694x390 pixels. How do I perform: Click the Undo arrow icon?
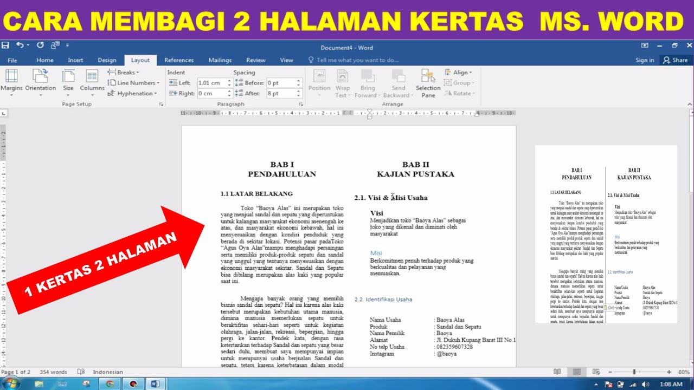(20, 45)
